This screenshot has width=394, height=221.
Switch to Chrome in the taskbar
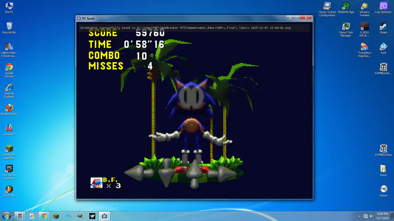click(44, 216)
